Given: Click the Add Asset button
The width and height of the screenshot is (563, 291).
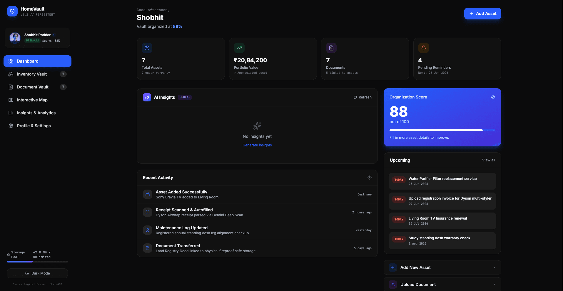Looking at the screenshot, I should [483, 14].
